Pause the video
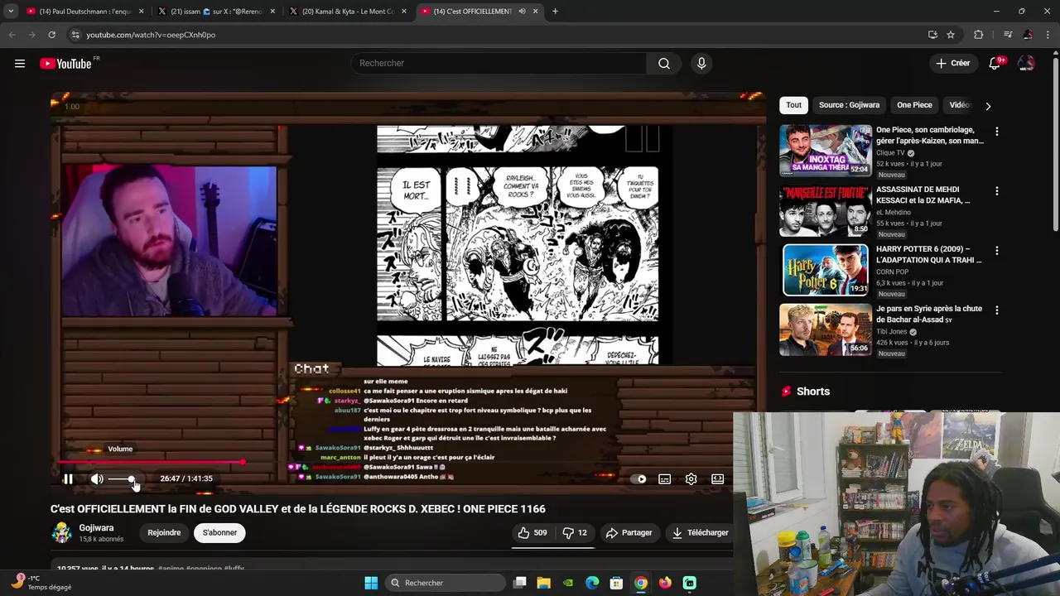The image size is (1060, 596). [68, 479]
